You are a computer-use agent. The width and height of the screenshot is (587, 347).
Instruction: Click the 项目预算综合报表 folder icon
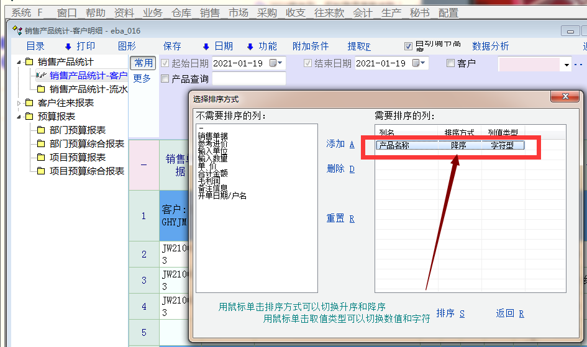(41, 171)
